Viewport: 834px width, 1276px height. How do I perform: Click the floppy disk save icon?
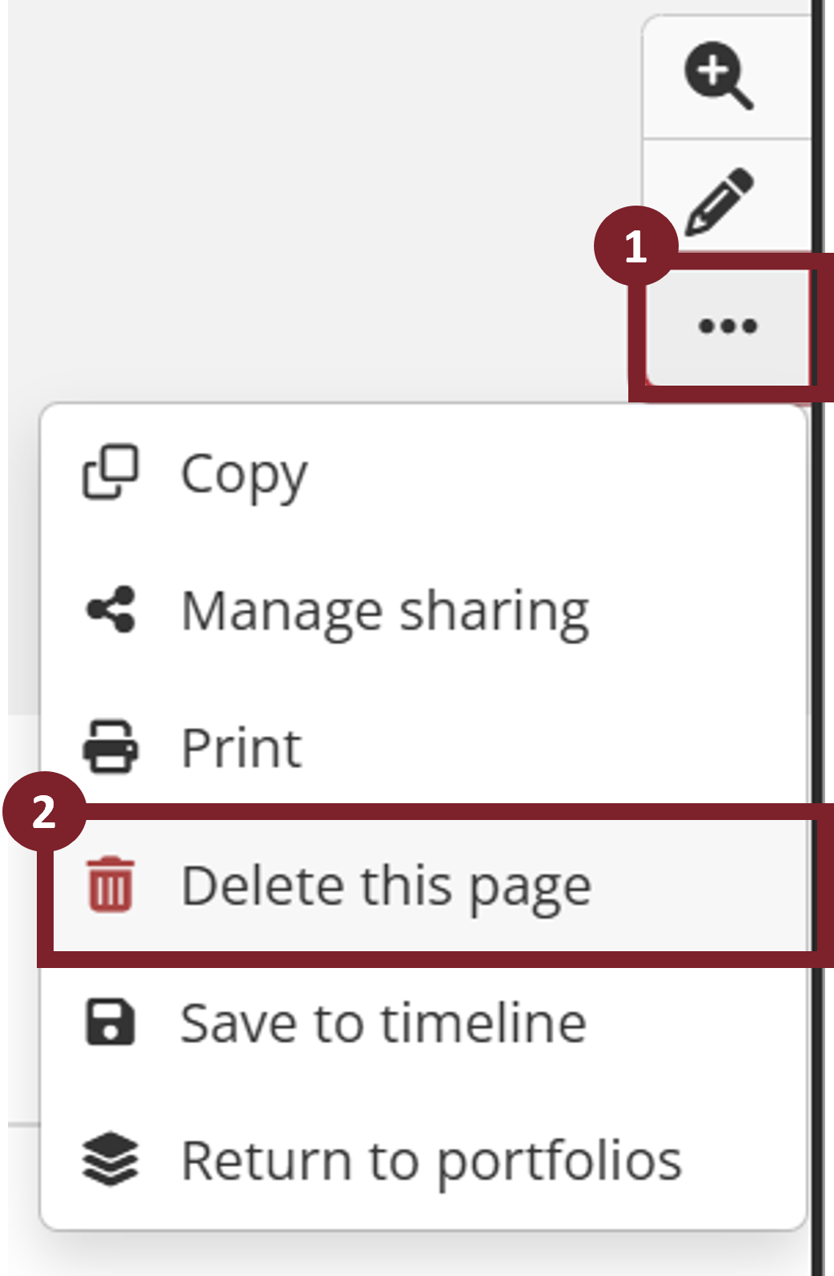pyautogui.click(x=110, y=1022)
